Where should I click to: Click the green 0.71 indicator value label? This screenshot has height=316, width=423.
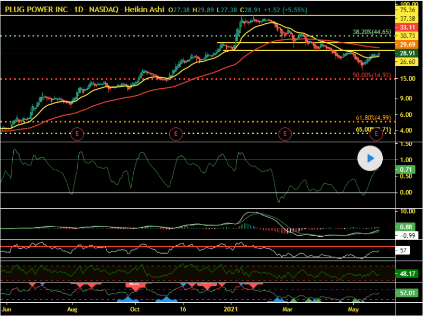tap(407, 169)
